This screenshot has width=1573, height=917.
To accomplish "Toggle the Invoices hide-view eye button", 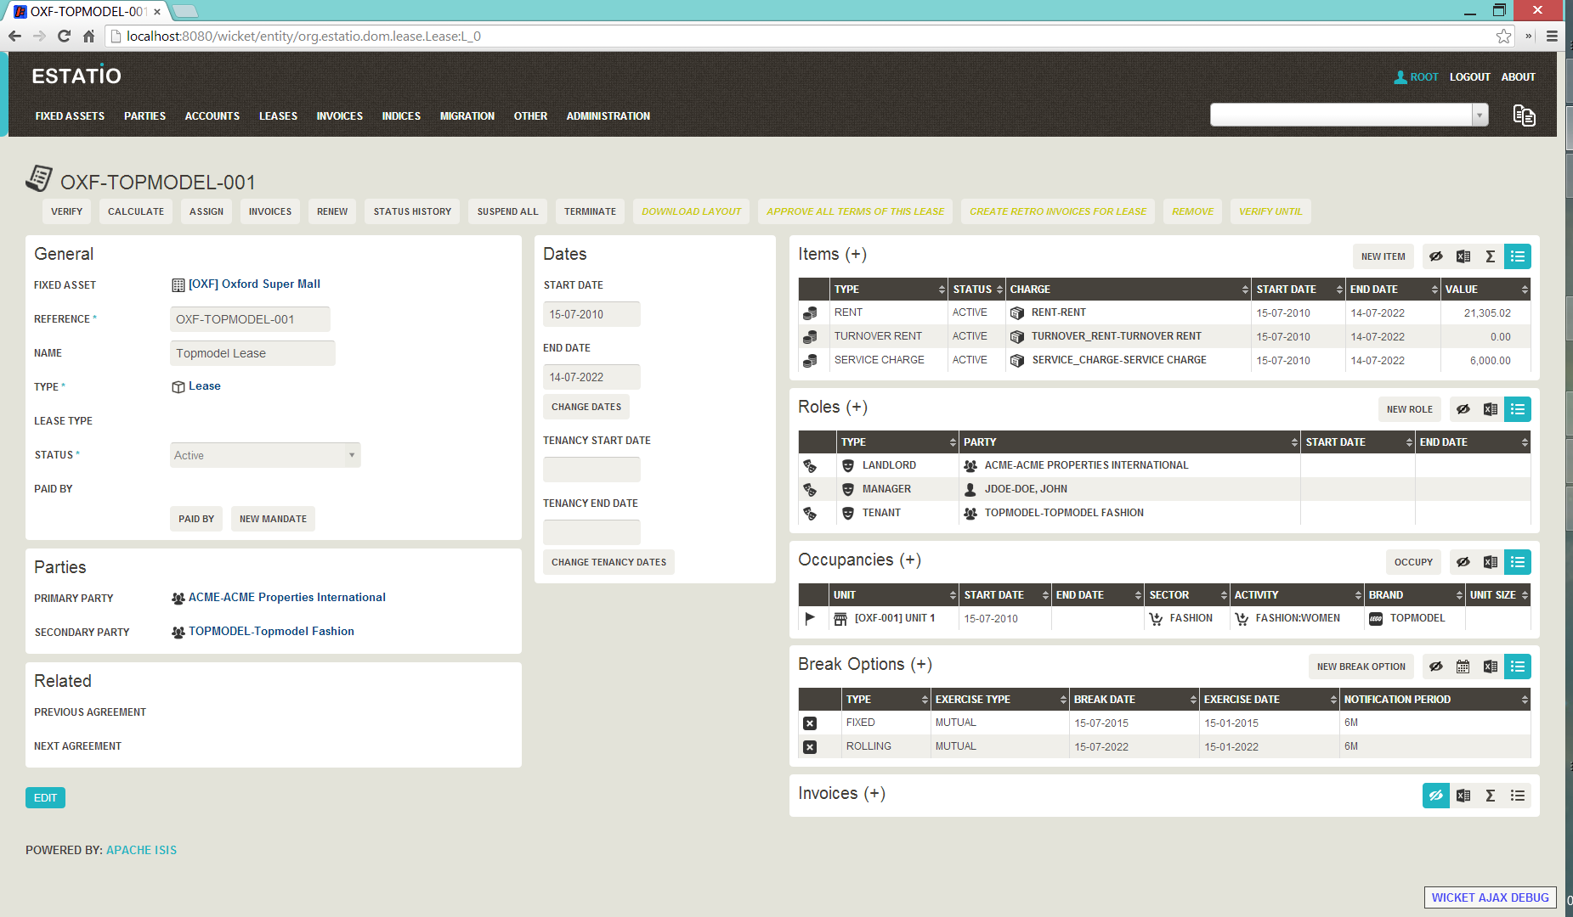I will (1435, 796).
